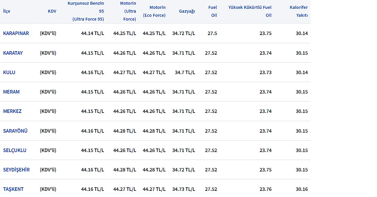Open the KARATAY district link

tap(13, 53)
